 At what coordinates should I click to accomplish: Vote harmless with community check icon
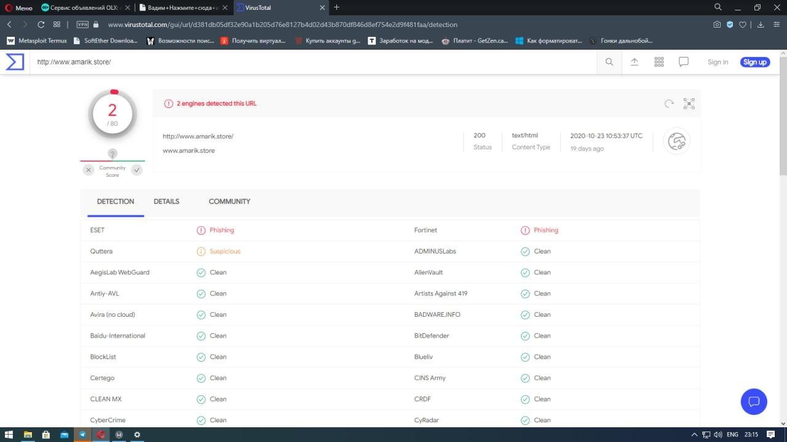(136, 170)
